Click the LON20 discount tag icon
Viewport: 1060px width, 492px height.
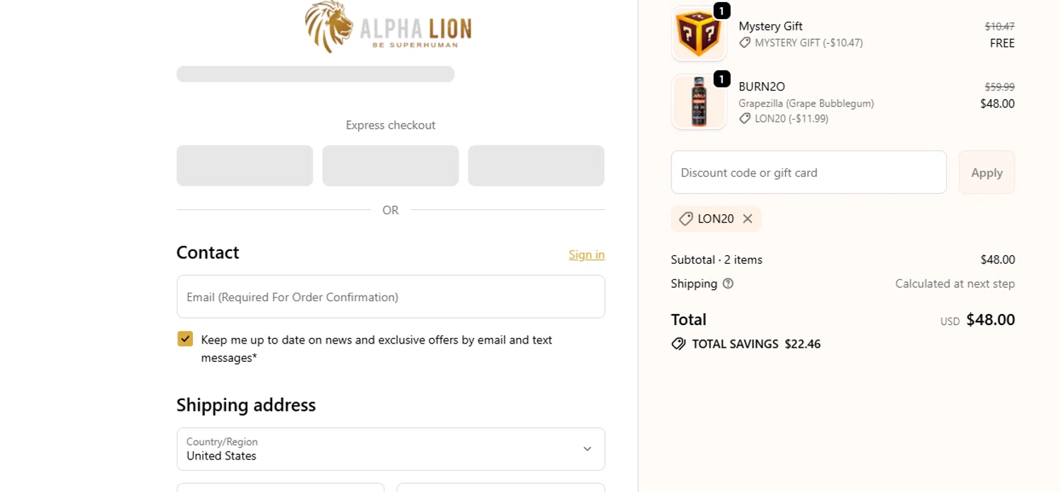point(685,219)
